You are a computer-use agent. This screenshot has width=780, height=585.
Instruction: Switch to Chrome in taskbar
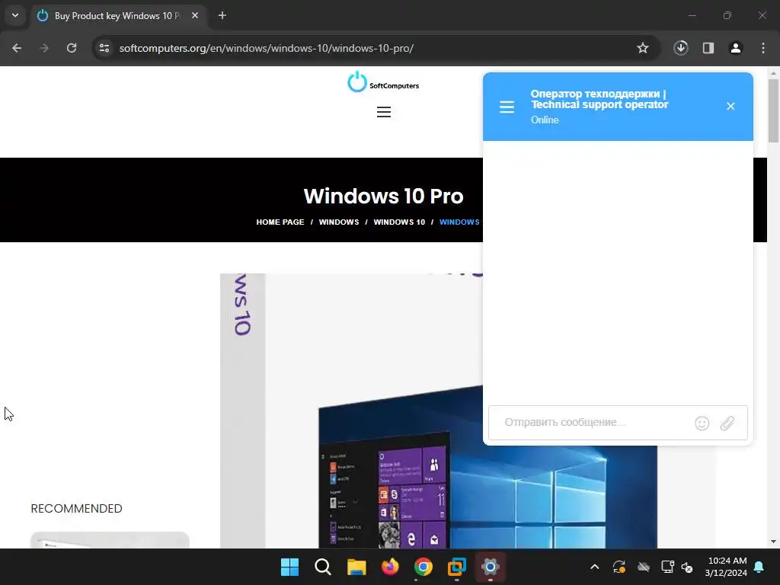coord(424,567)
